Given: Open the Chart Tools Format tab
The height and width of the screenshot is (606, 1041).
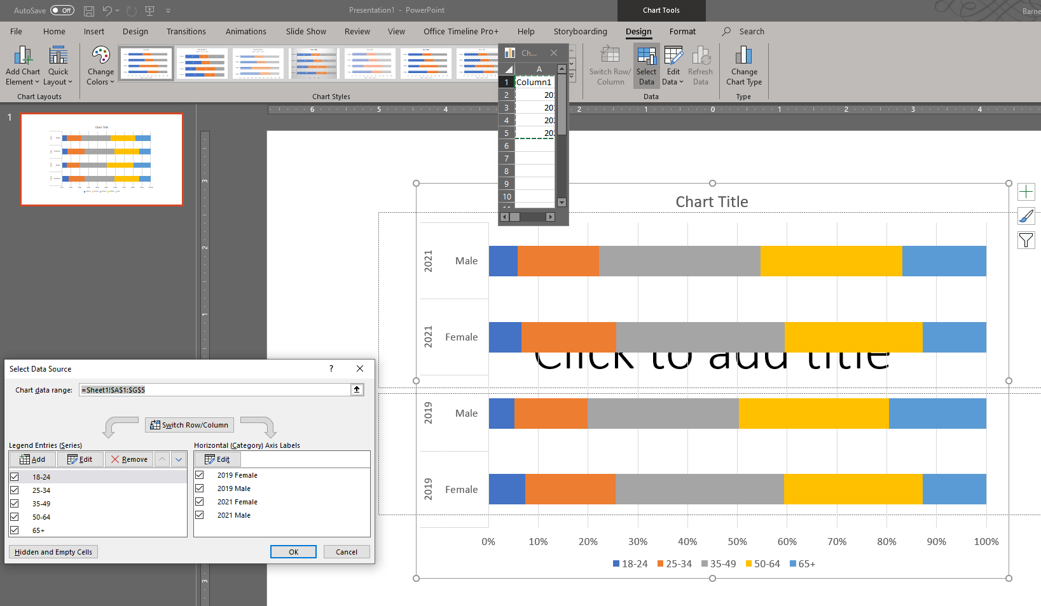Looking at the screenshot, I should point(682,31).
